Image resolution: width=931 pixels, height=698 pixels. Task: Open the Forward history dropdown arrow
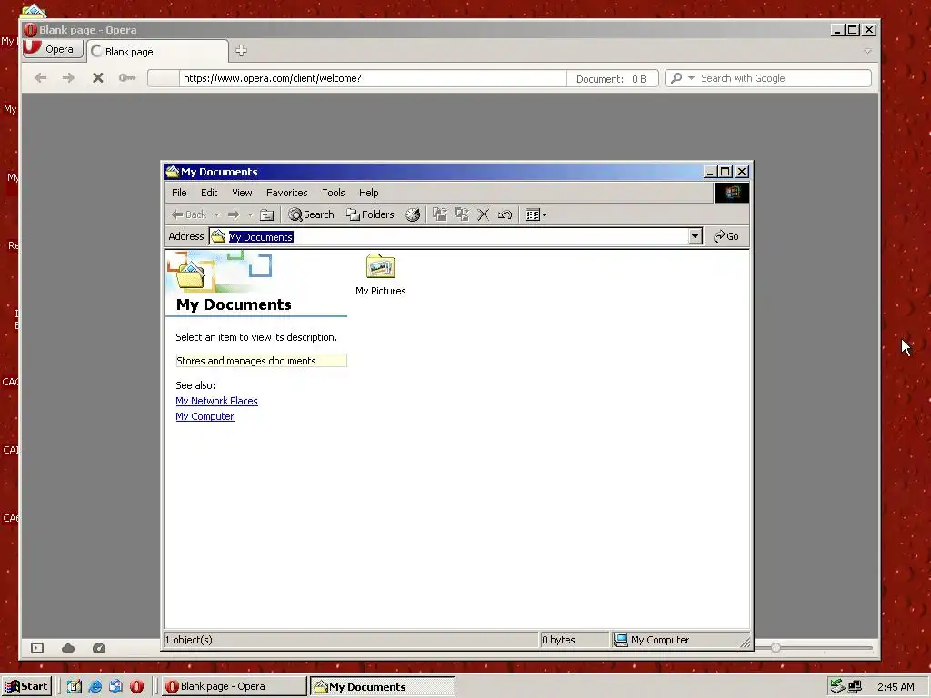click(251, 214)
